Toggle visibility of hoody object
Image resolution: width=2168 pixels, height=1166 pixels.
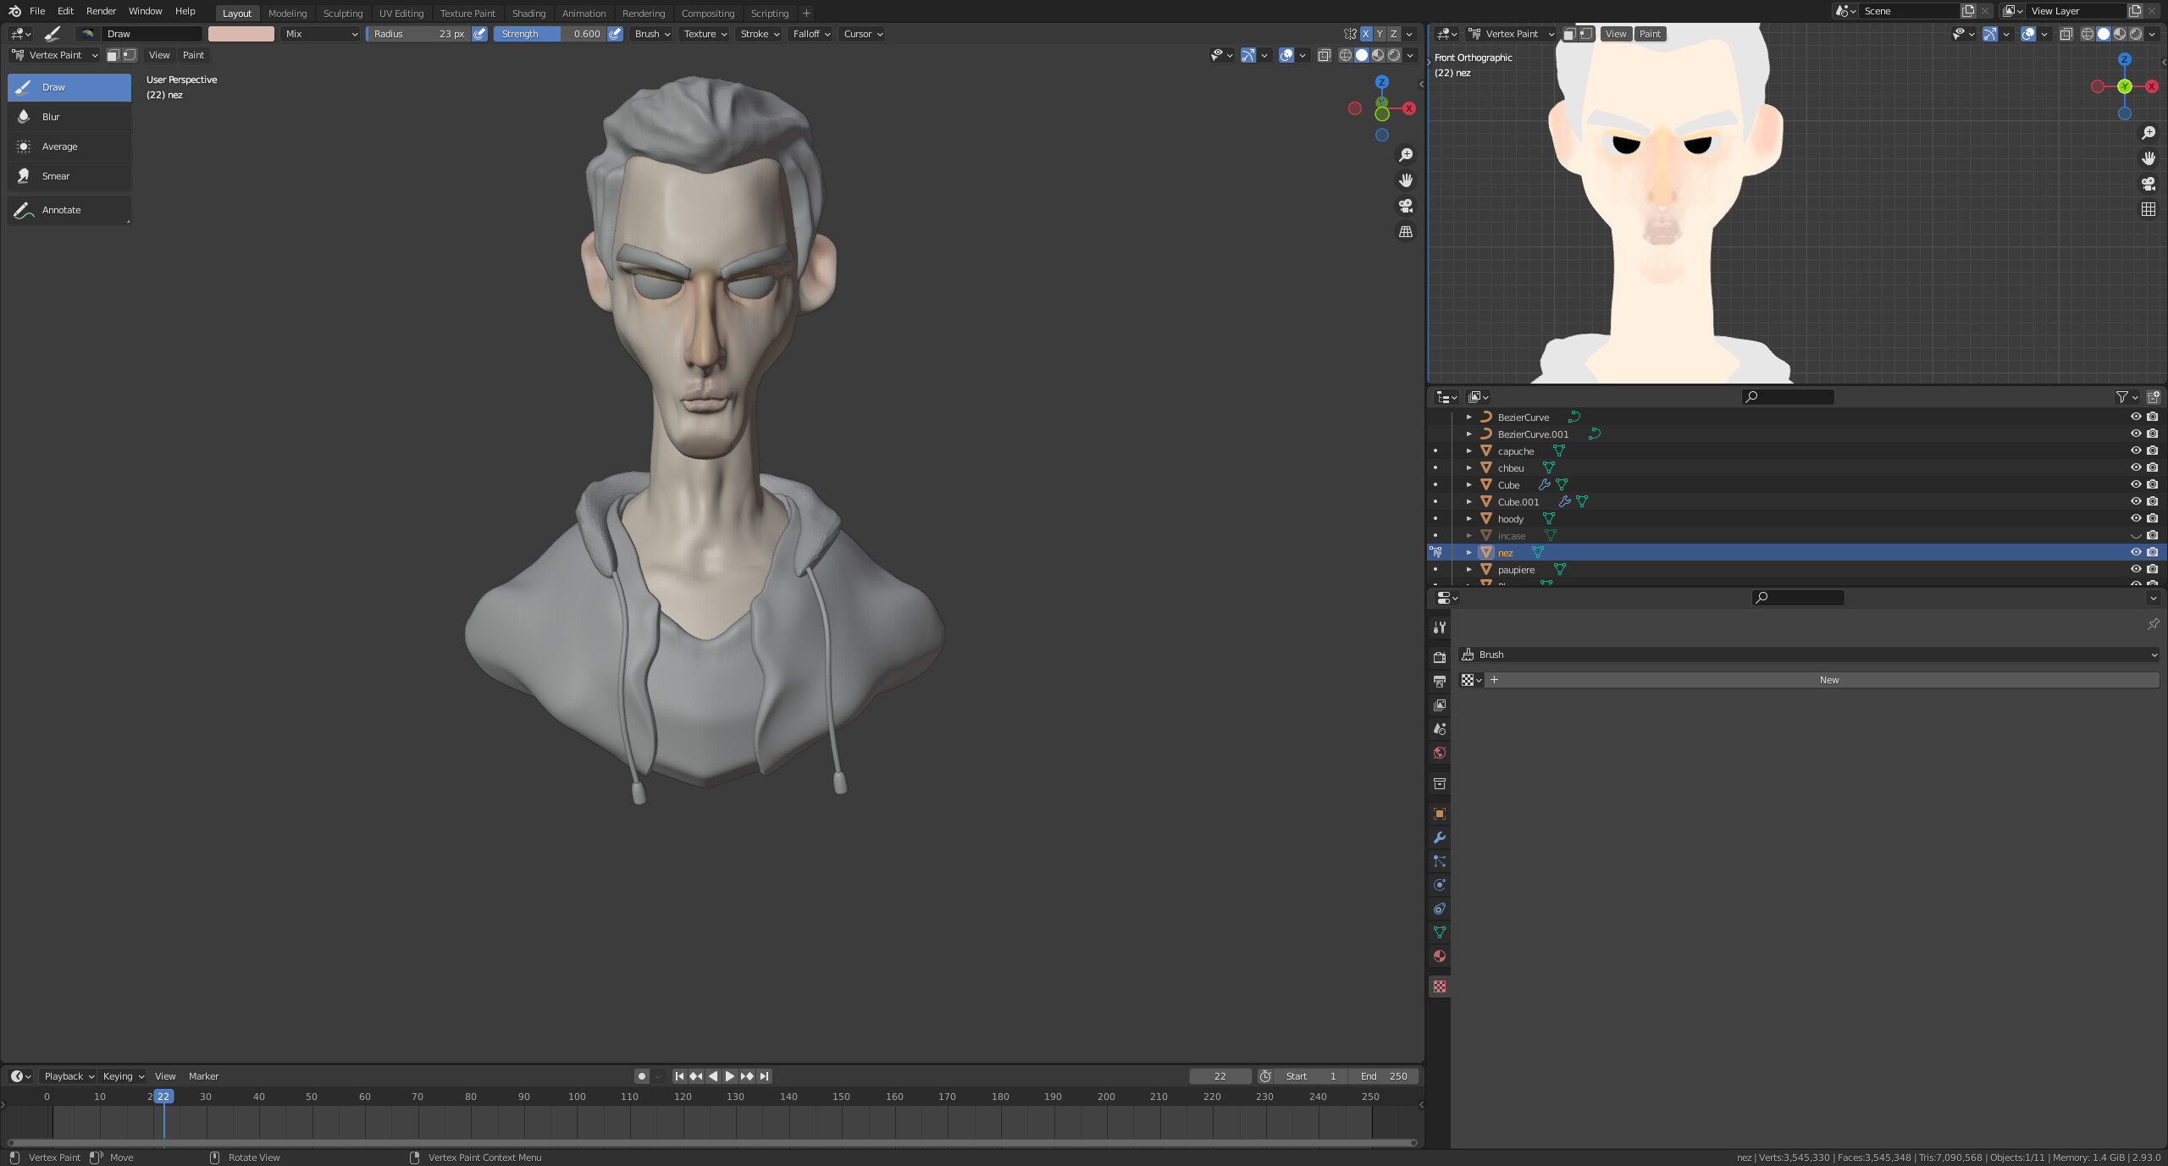tap(2135, 518)
